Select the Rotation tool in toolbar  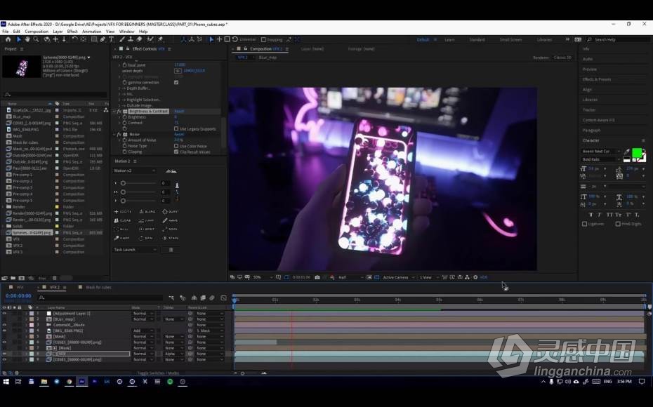74,39
